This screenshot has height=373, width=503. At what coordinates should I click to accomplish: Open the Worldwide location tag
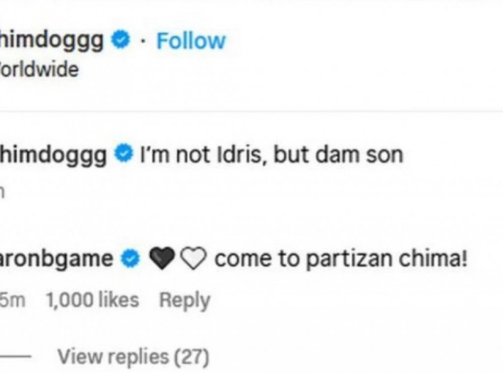tap(39, 70)
